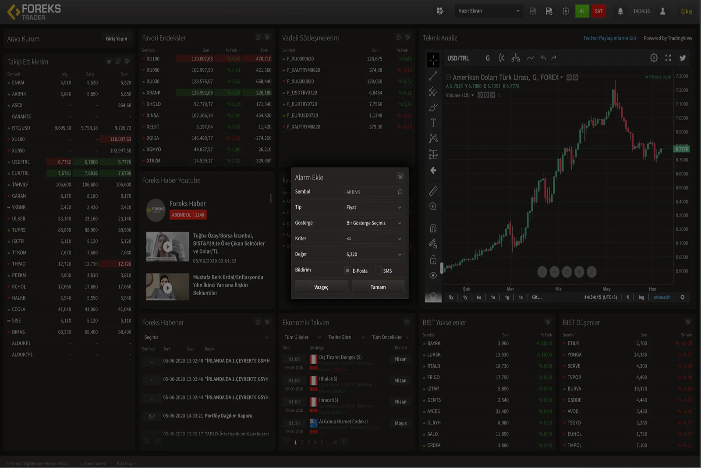701x468 pixels.
Task: Open the Hazır Ekran dropdown
Action: pos(488,11)
